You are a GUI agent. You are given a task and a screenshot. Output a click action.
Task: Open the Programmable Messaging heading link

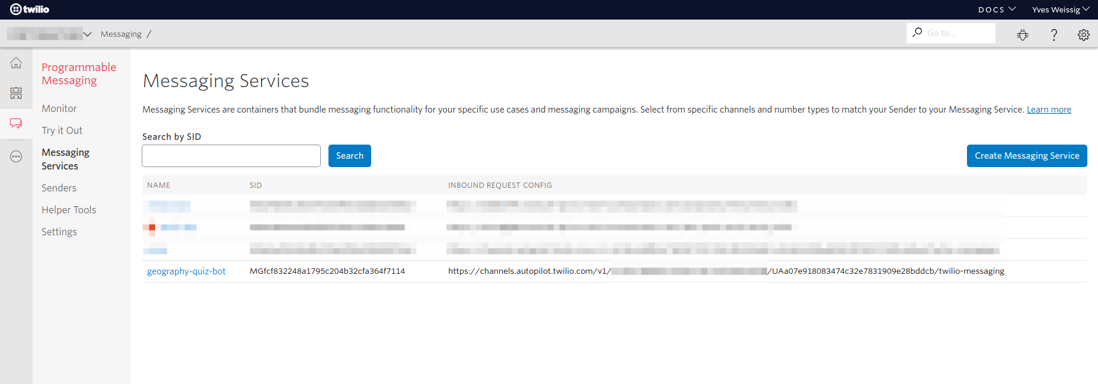79,73
